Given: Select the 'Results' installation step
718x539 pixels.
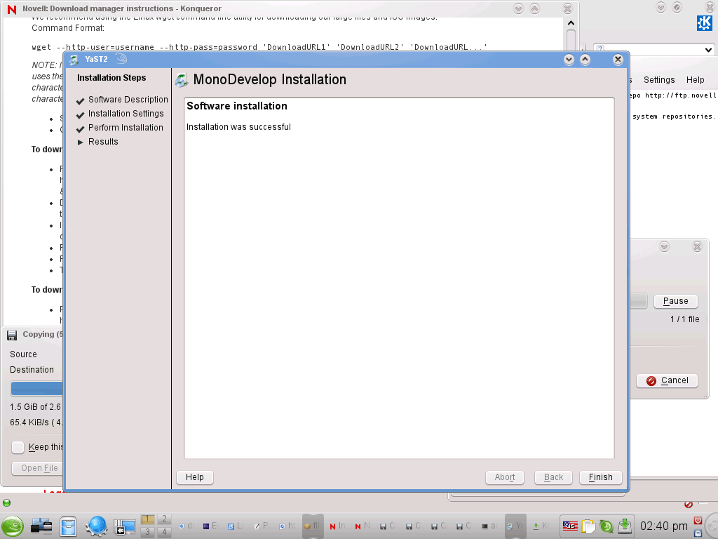Looking at the screenshot, I should coord(103,142).
